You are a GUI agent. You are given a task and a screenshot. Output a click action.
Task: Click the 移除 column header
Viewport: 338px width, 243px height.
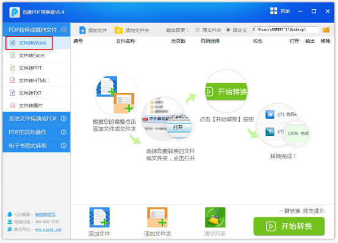[x=325, y=41]
